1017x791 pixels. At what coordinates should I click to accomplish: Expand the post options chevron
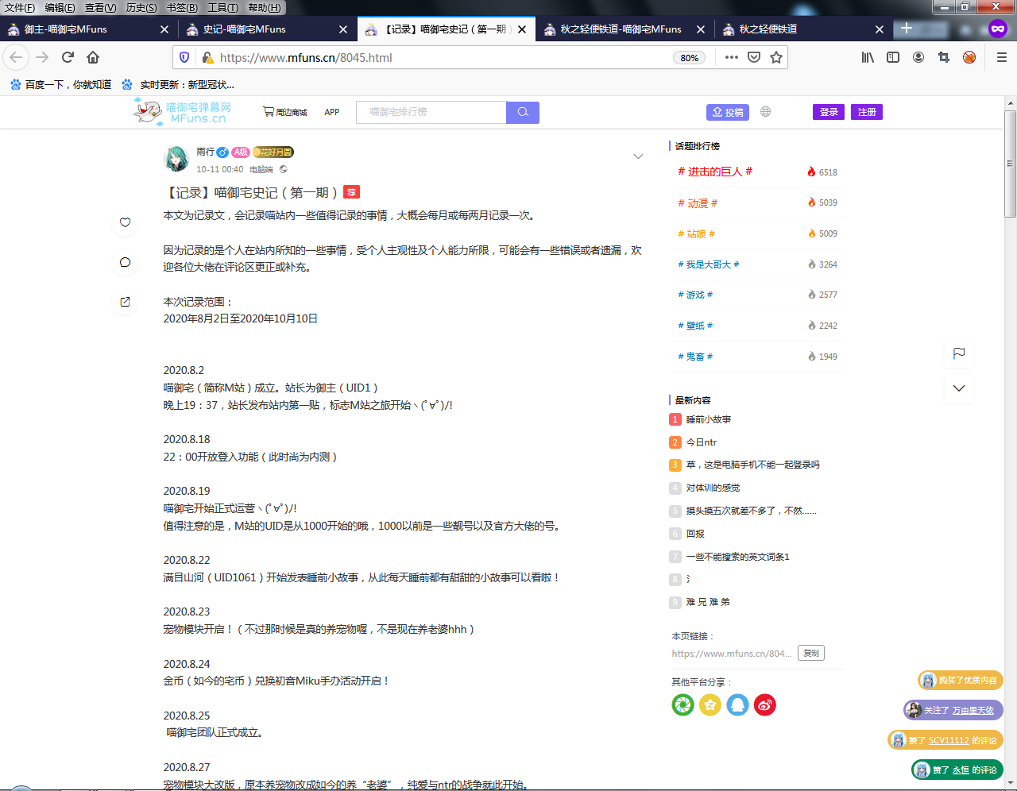point(638,156)
